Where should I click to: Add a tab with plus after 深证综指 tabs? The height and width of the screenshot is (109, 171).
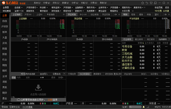point(119,15)
